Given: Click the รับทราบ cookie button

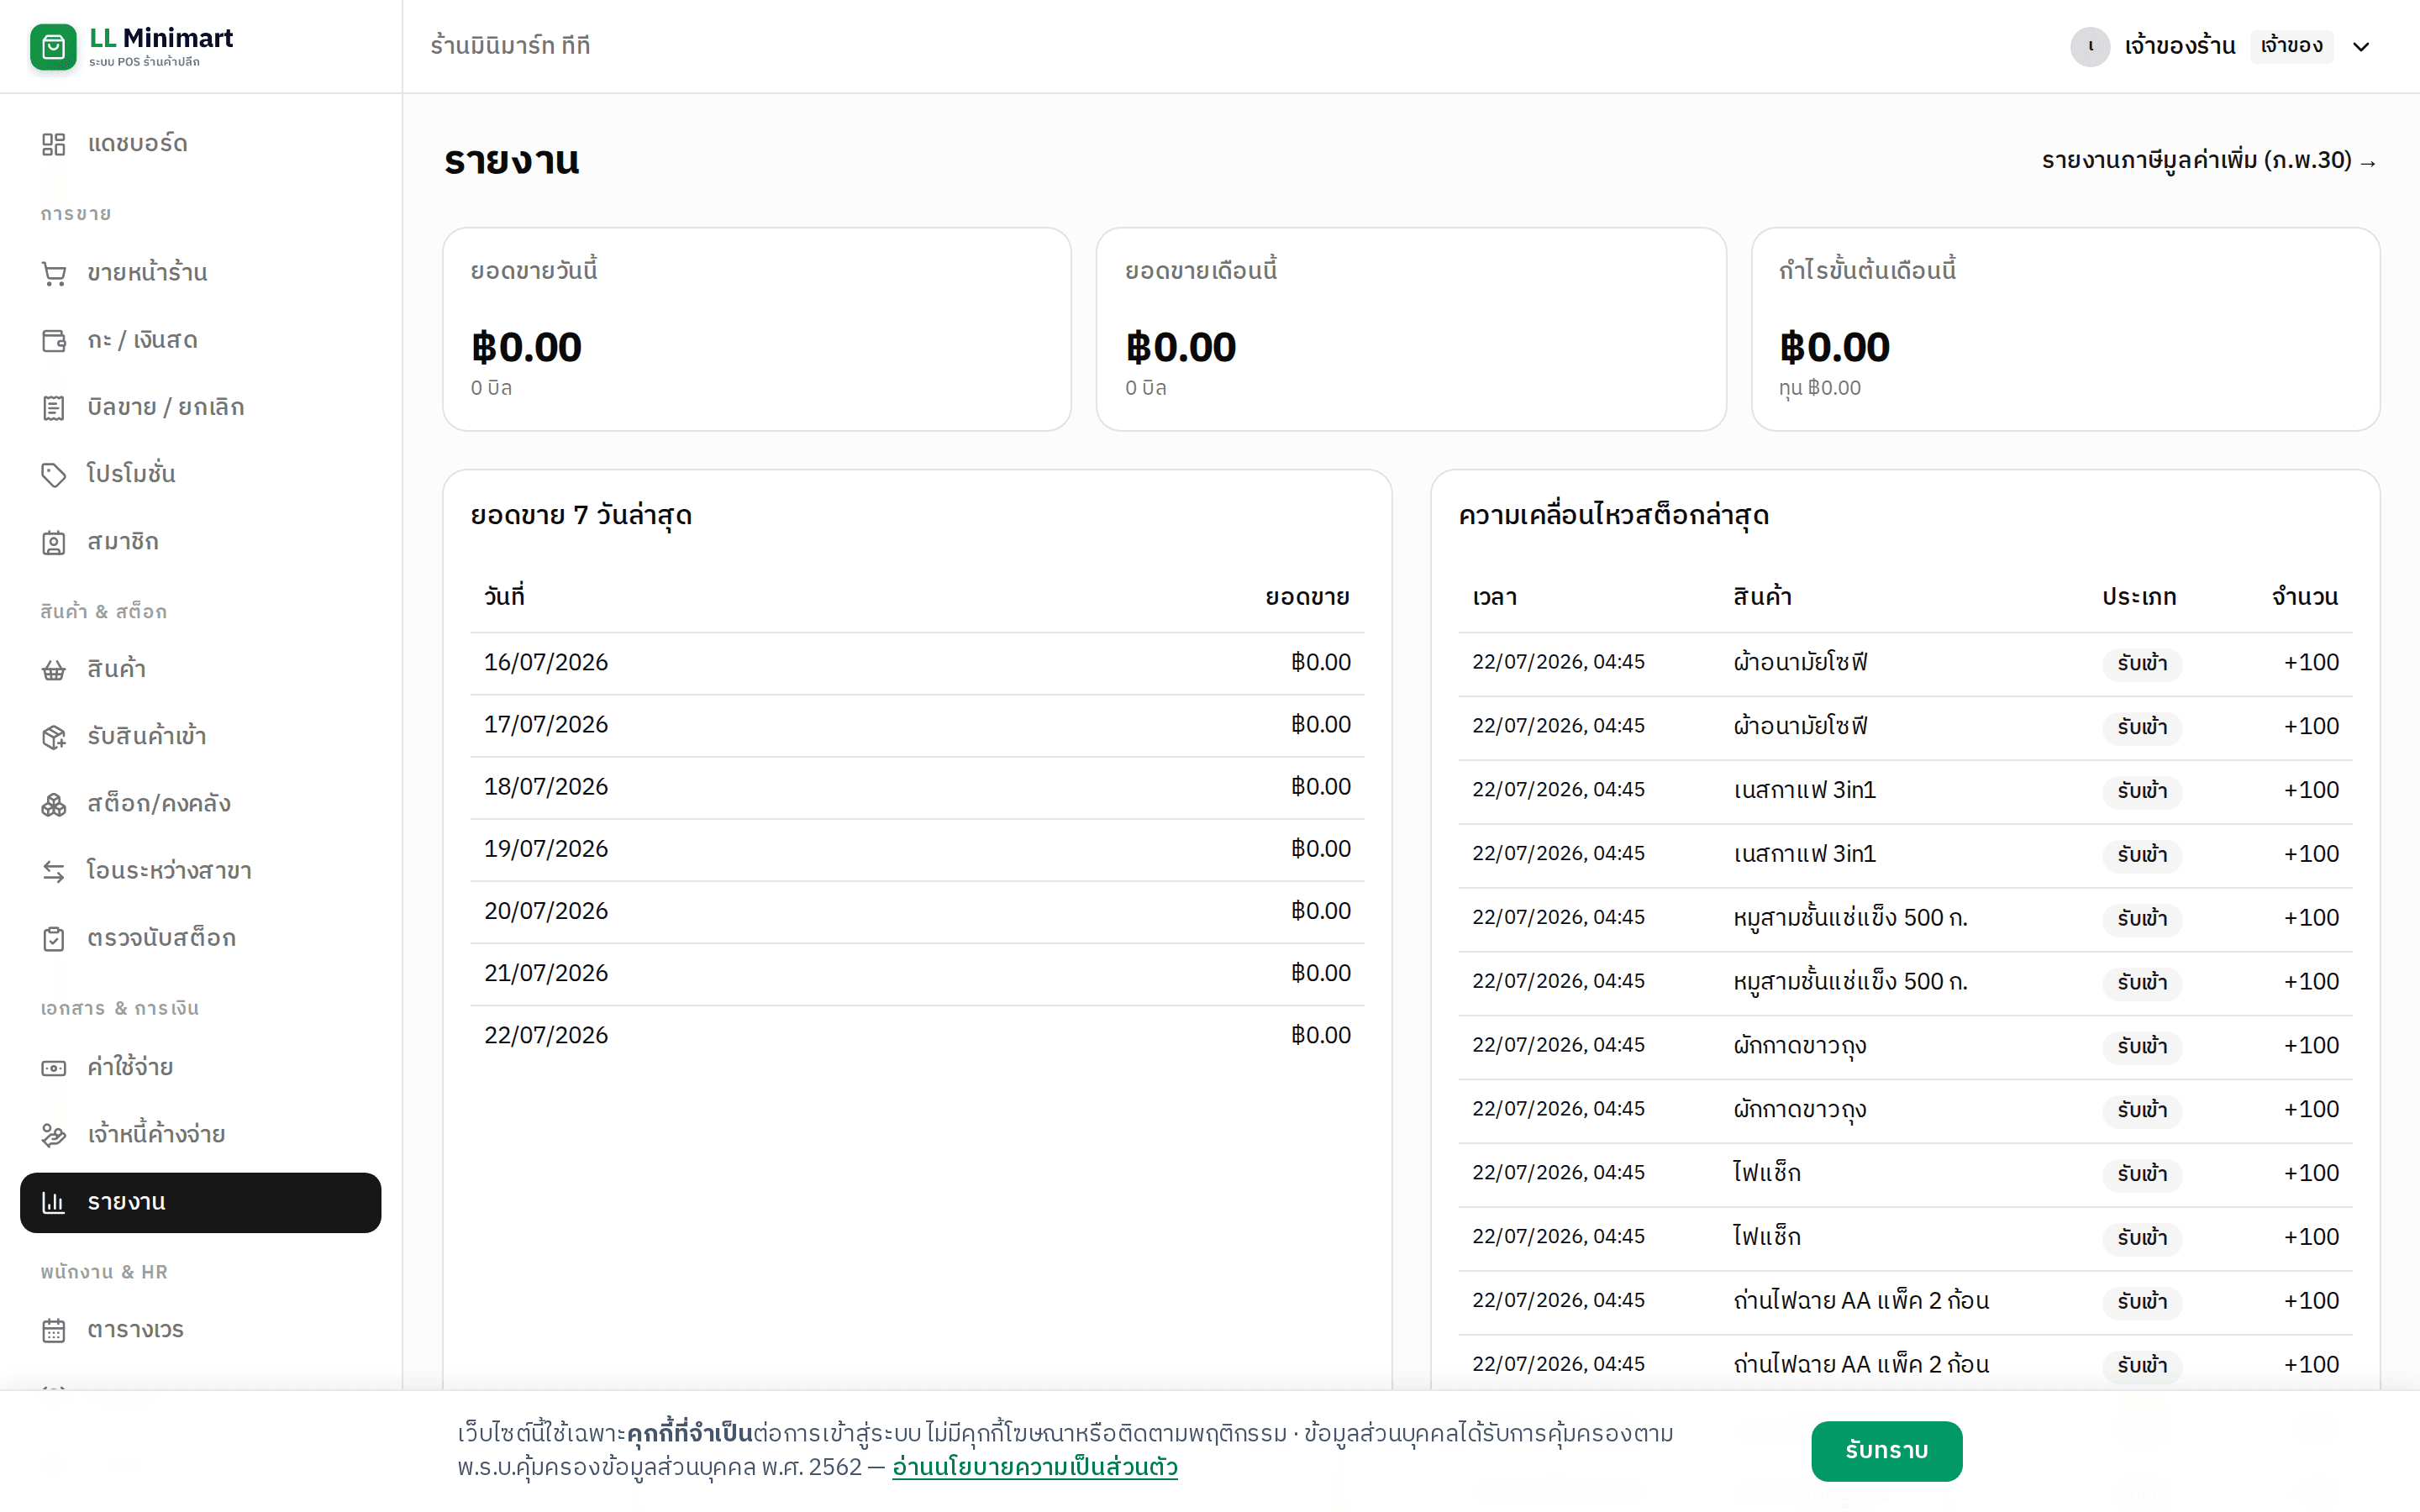Looking at the screenshot, I should click(x=1886, y=1450).
